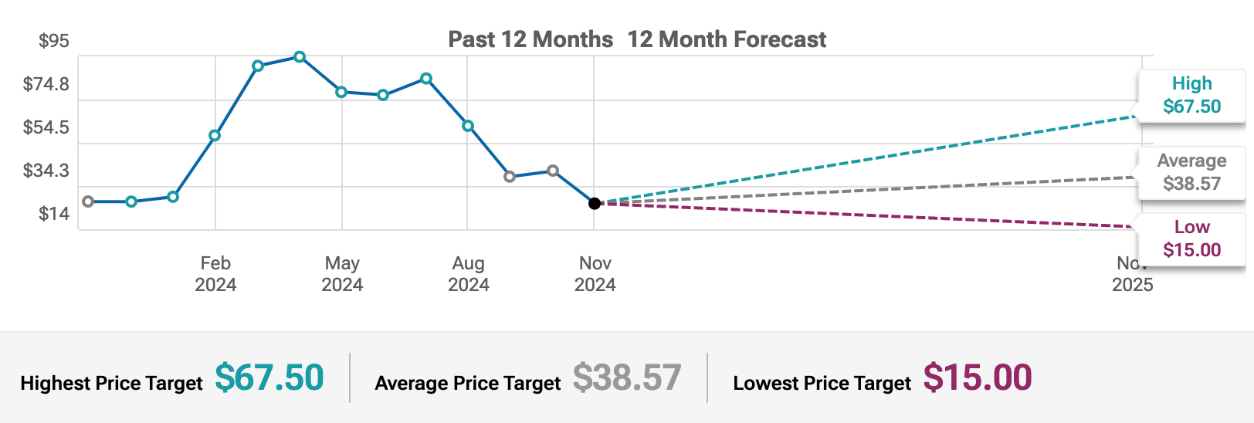This screenshot has height=423, width=1254.
Task: Click the Aug 2024 x-axis label
Action: click(x=469, y=274)
